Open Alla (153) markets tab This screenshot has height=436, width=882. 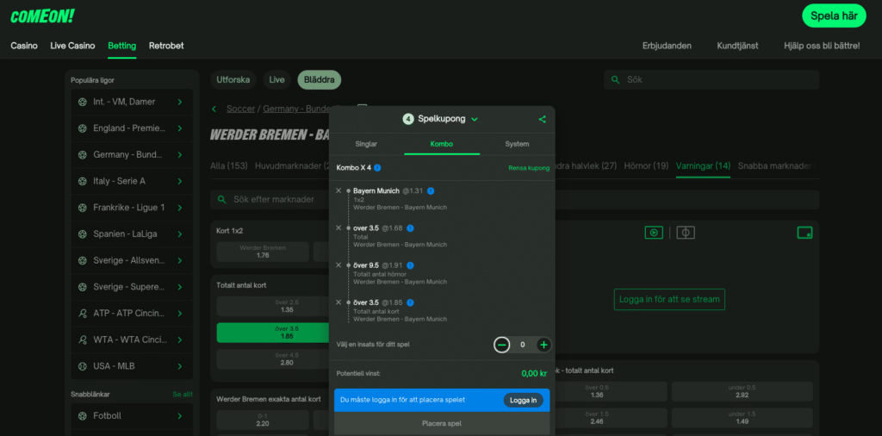[x=229, y=166]
